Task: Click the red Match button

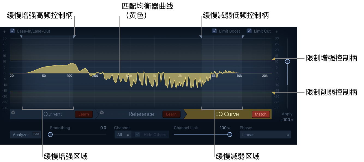Action: (x=261, y=114)
